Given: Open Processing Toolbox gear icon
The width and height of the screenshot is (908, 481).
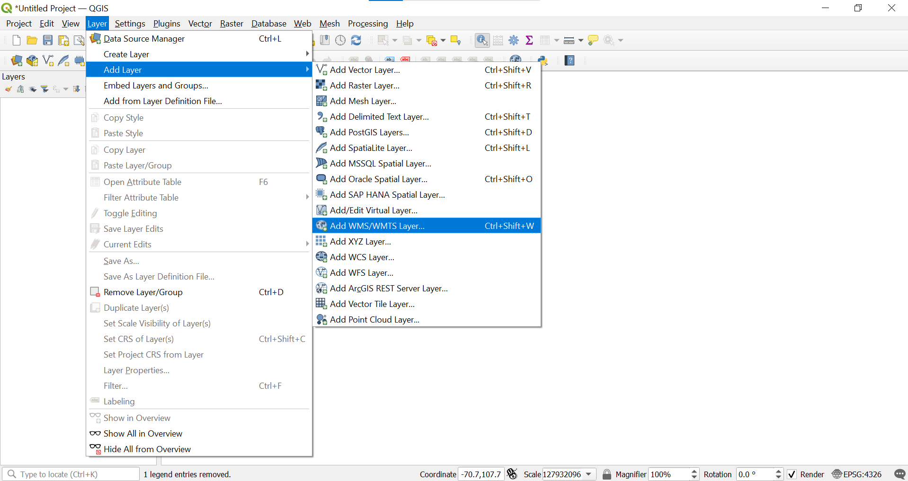Looking at the screenshot, I should pos(514,41).
